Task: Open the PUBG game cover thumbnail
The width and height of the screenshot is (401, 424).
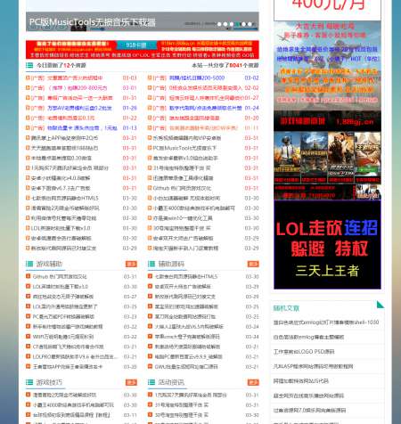Action: coord(287,158)
